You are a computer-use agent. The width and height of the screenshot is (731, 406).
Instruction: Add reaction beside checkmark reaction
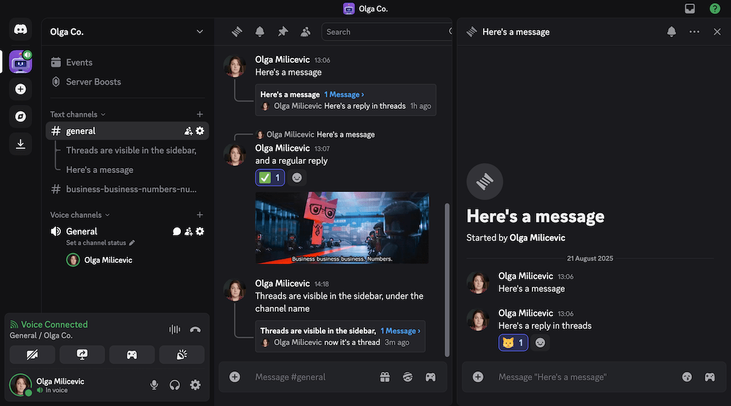297,178
